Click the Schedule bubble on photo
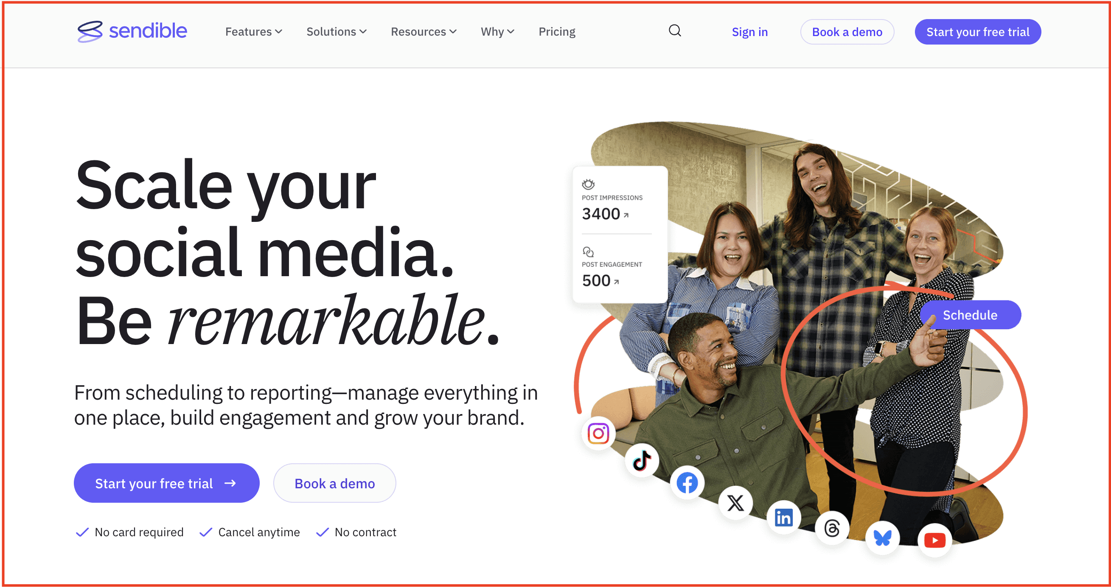This screenshot has width=1111, height=588. 971,315
